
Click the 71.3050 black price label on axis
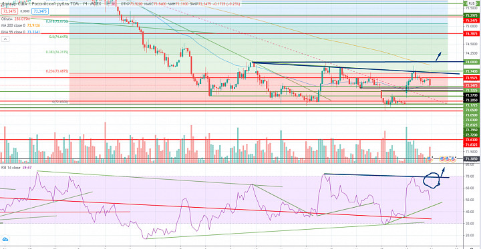click(472, 159)
